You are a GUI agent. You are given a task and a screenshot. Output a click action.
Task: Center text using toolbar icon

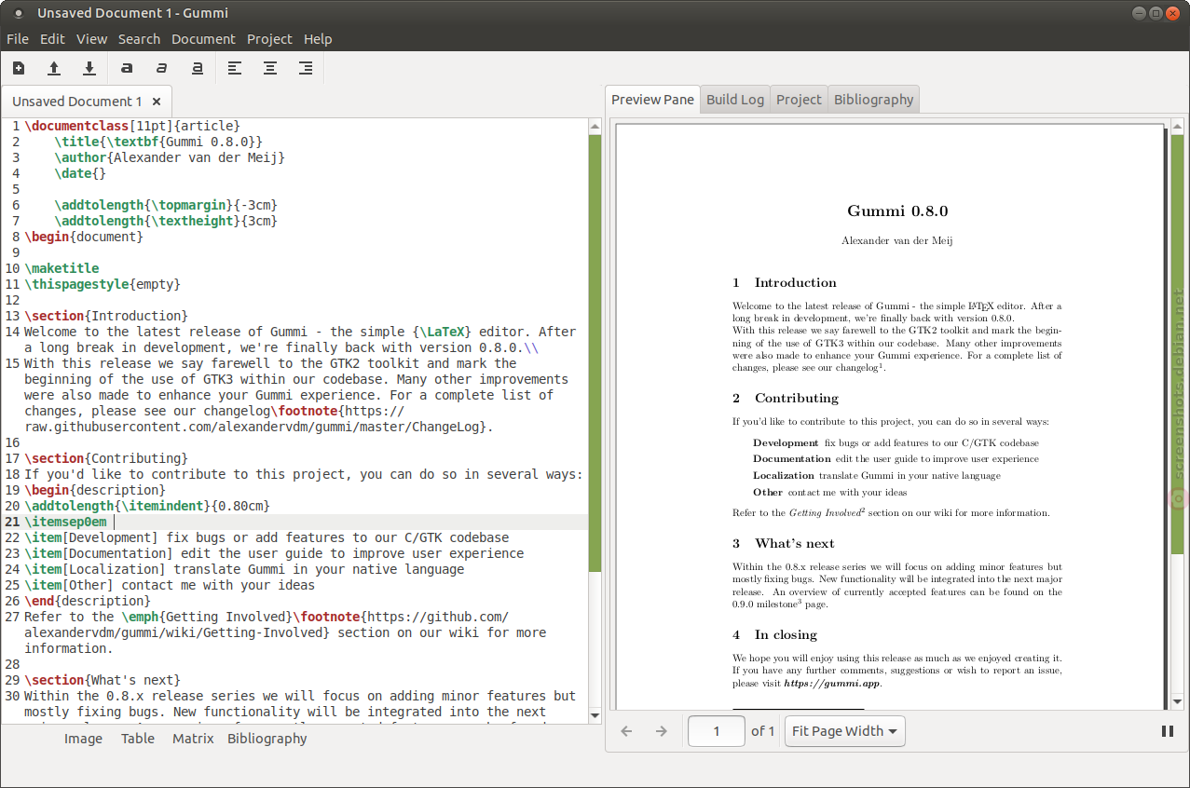[x=270, y=68]
